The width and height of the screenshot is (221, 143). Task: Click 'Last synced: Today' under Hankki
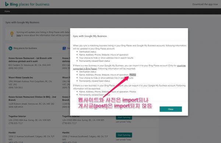point(123,140)
